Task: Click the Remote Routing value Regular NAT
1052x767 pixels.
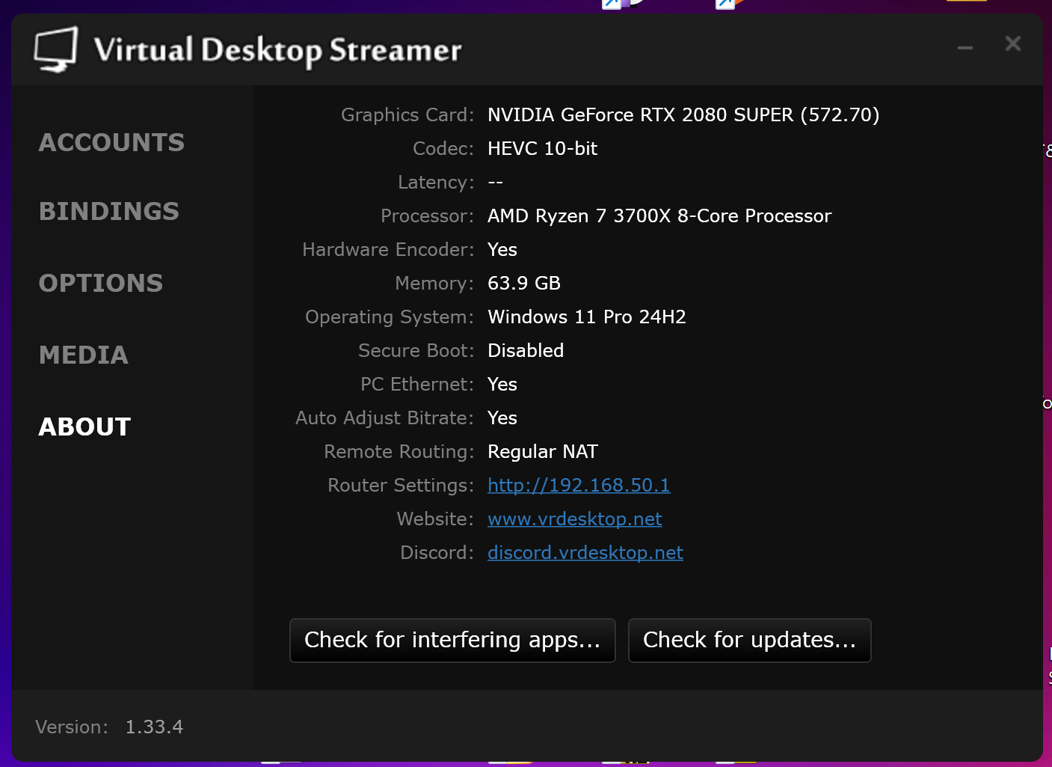Action: click(543, 451)
